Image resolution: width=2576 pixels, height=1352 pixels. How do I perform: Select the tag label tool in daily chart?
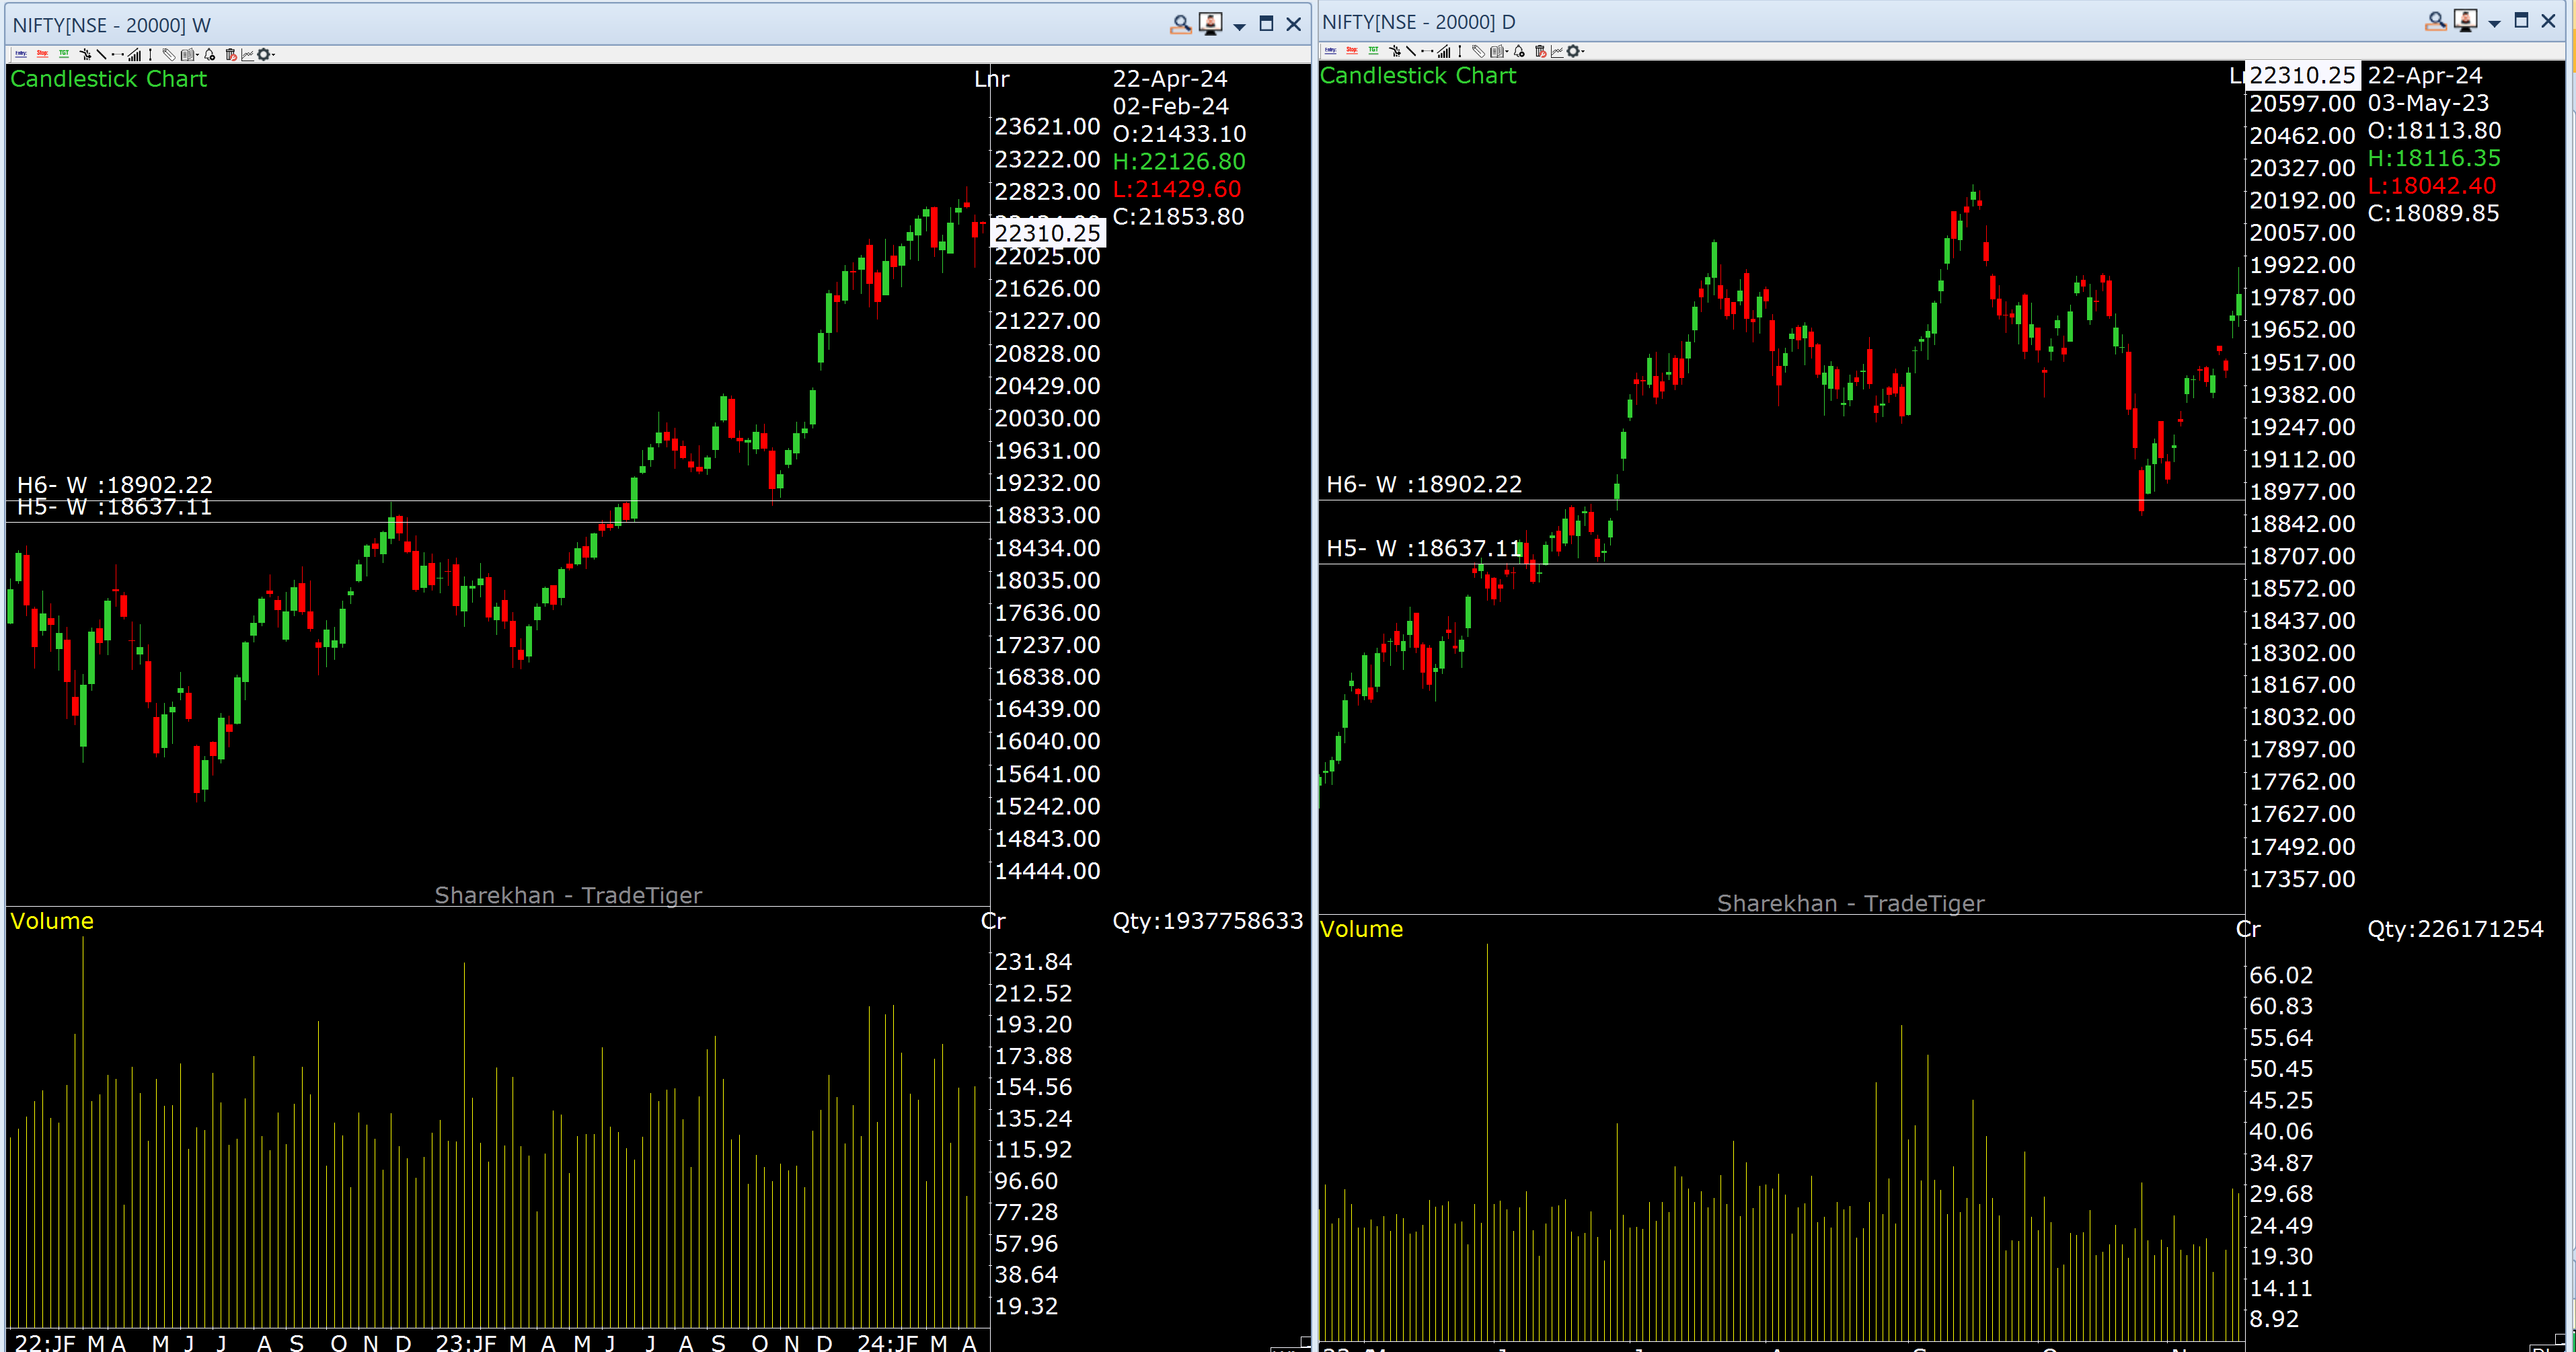tap(1479, 51)
